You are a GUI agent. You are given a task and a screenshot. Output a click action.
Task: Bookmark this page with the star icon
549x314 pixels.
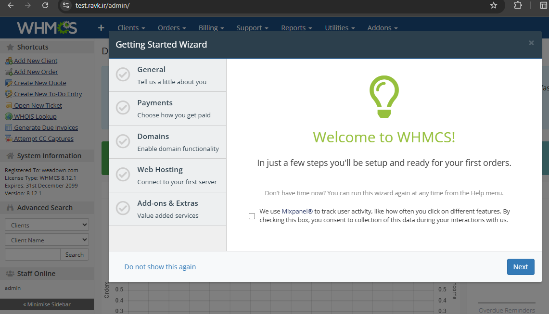click(493, 5)
